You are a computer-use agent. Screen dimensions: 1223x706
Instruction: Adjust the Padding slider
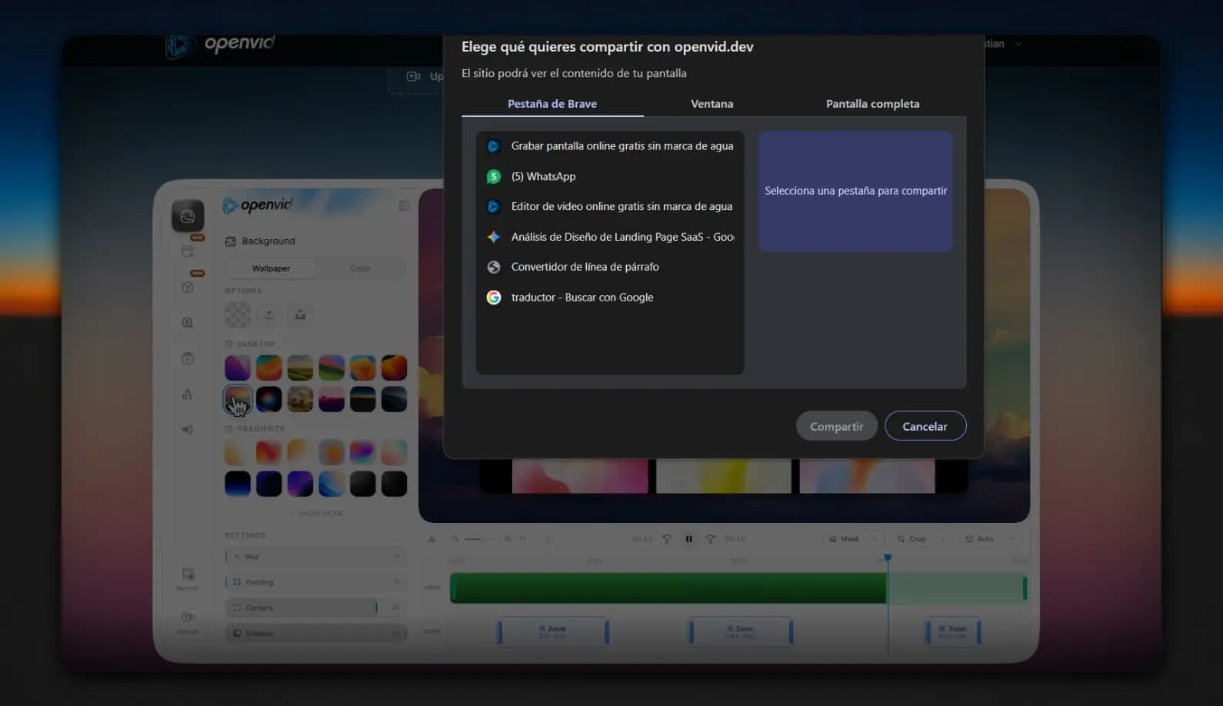point(315,582)
